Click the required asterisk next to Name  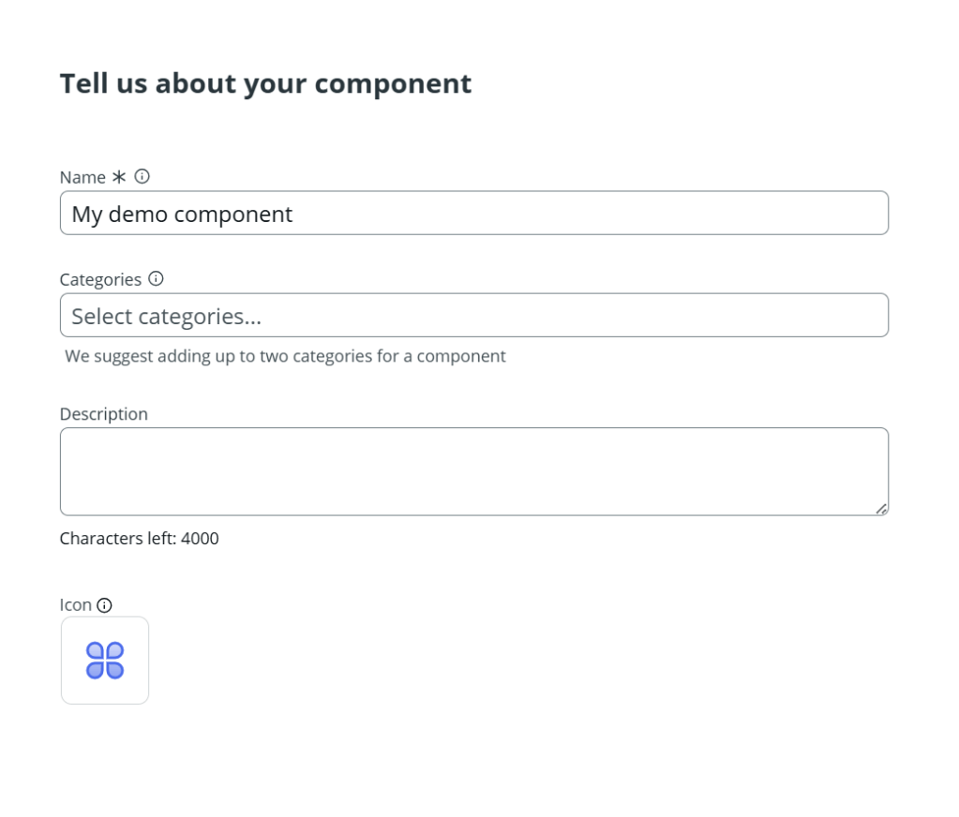point(119,176)
